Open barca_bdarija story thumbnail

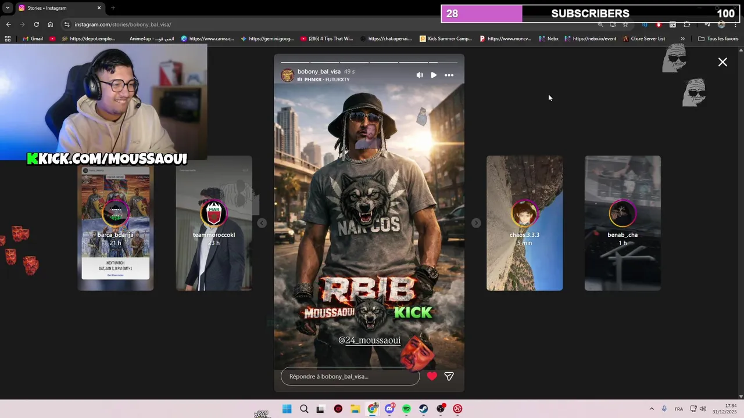click(x=116, y=223)
